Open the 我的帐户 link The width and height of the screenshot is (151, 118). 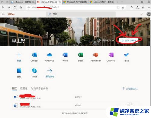coord(106,41)
